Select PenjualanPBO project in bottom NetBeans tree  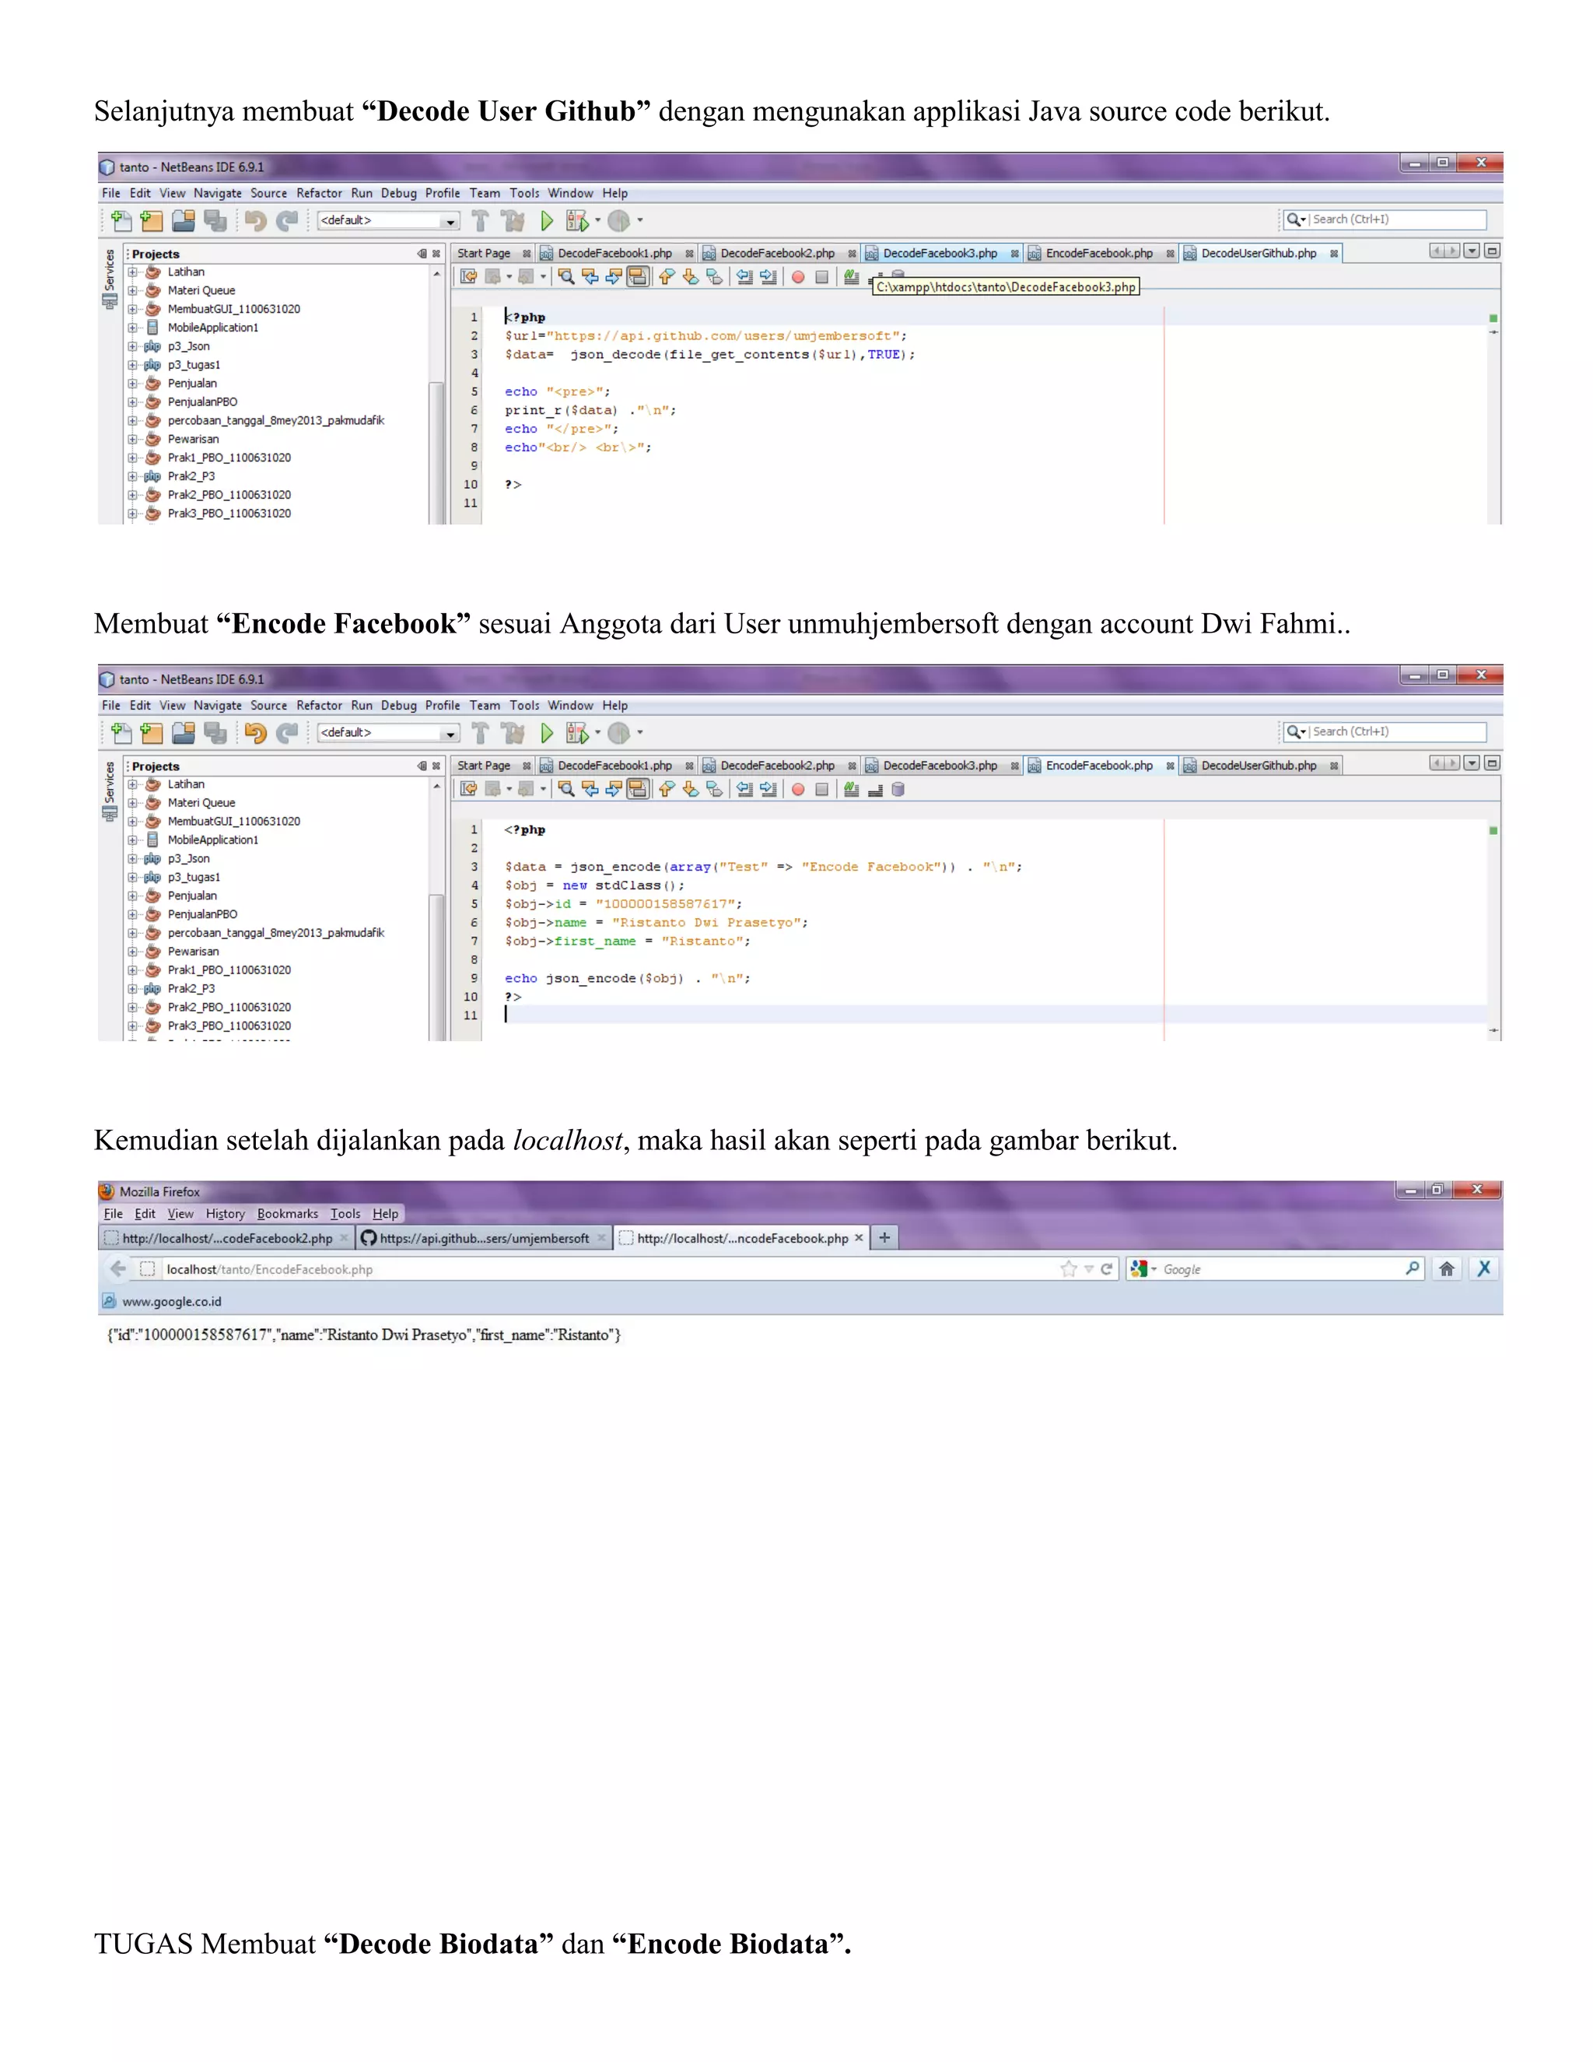[x=202, y=914]
